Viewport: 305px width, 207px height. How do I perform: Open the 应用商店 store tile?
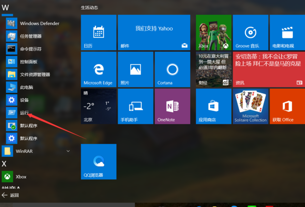tap(213, 106)
